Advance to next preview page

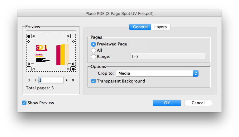click(67, 80)
